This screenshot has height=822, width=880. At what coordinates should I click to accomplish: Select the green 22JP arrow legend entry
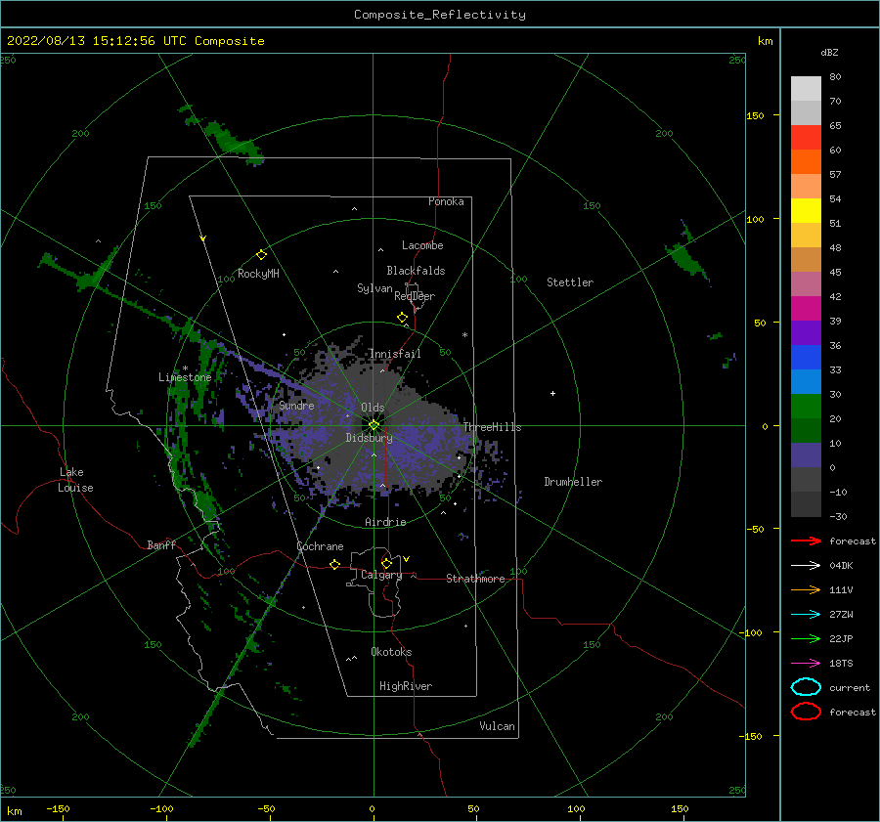pyautogui.click(x=806, y=638)
